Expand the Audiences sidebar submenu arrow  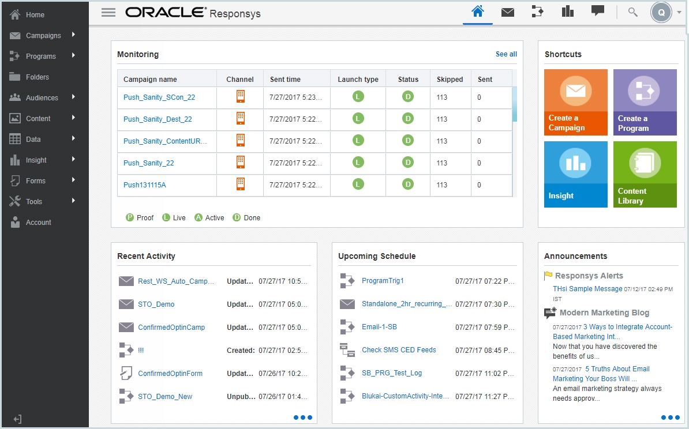point(73,97)
